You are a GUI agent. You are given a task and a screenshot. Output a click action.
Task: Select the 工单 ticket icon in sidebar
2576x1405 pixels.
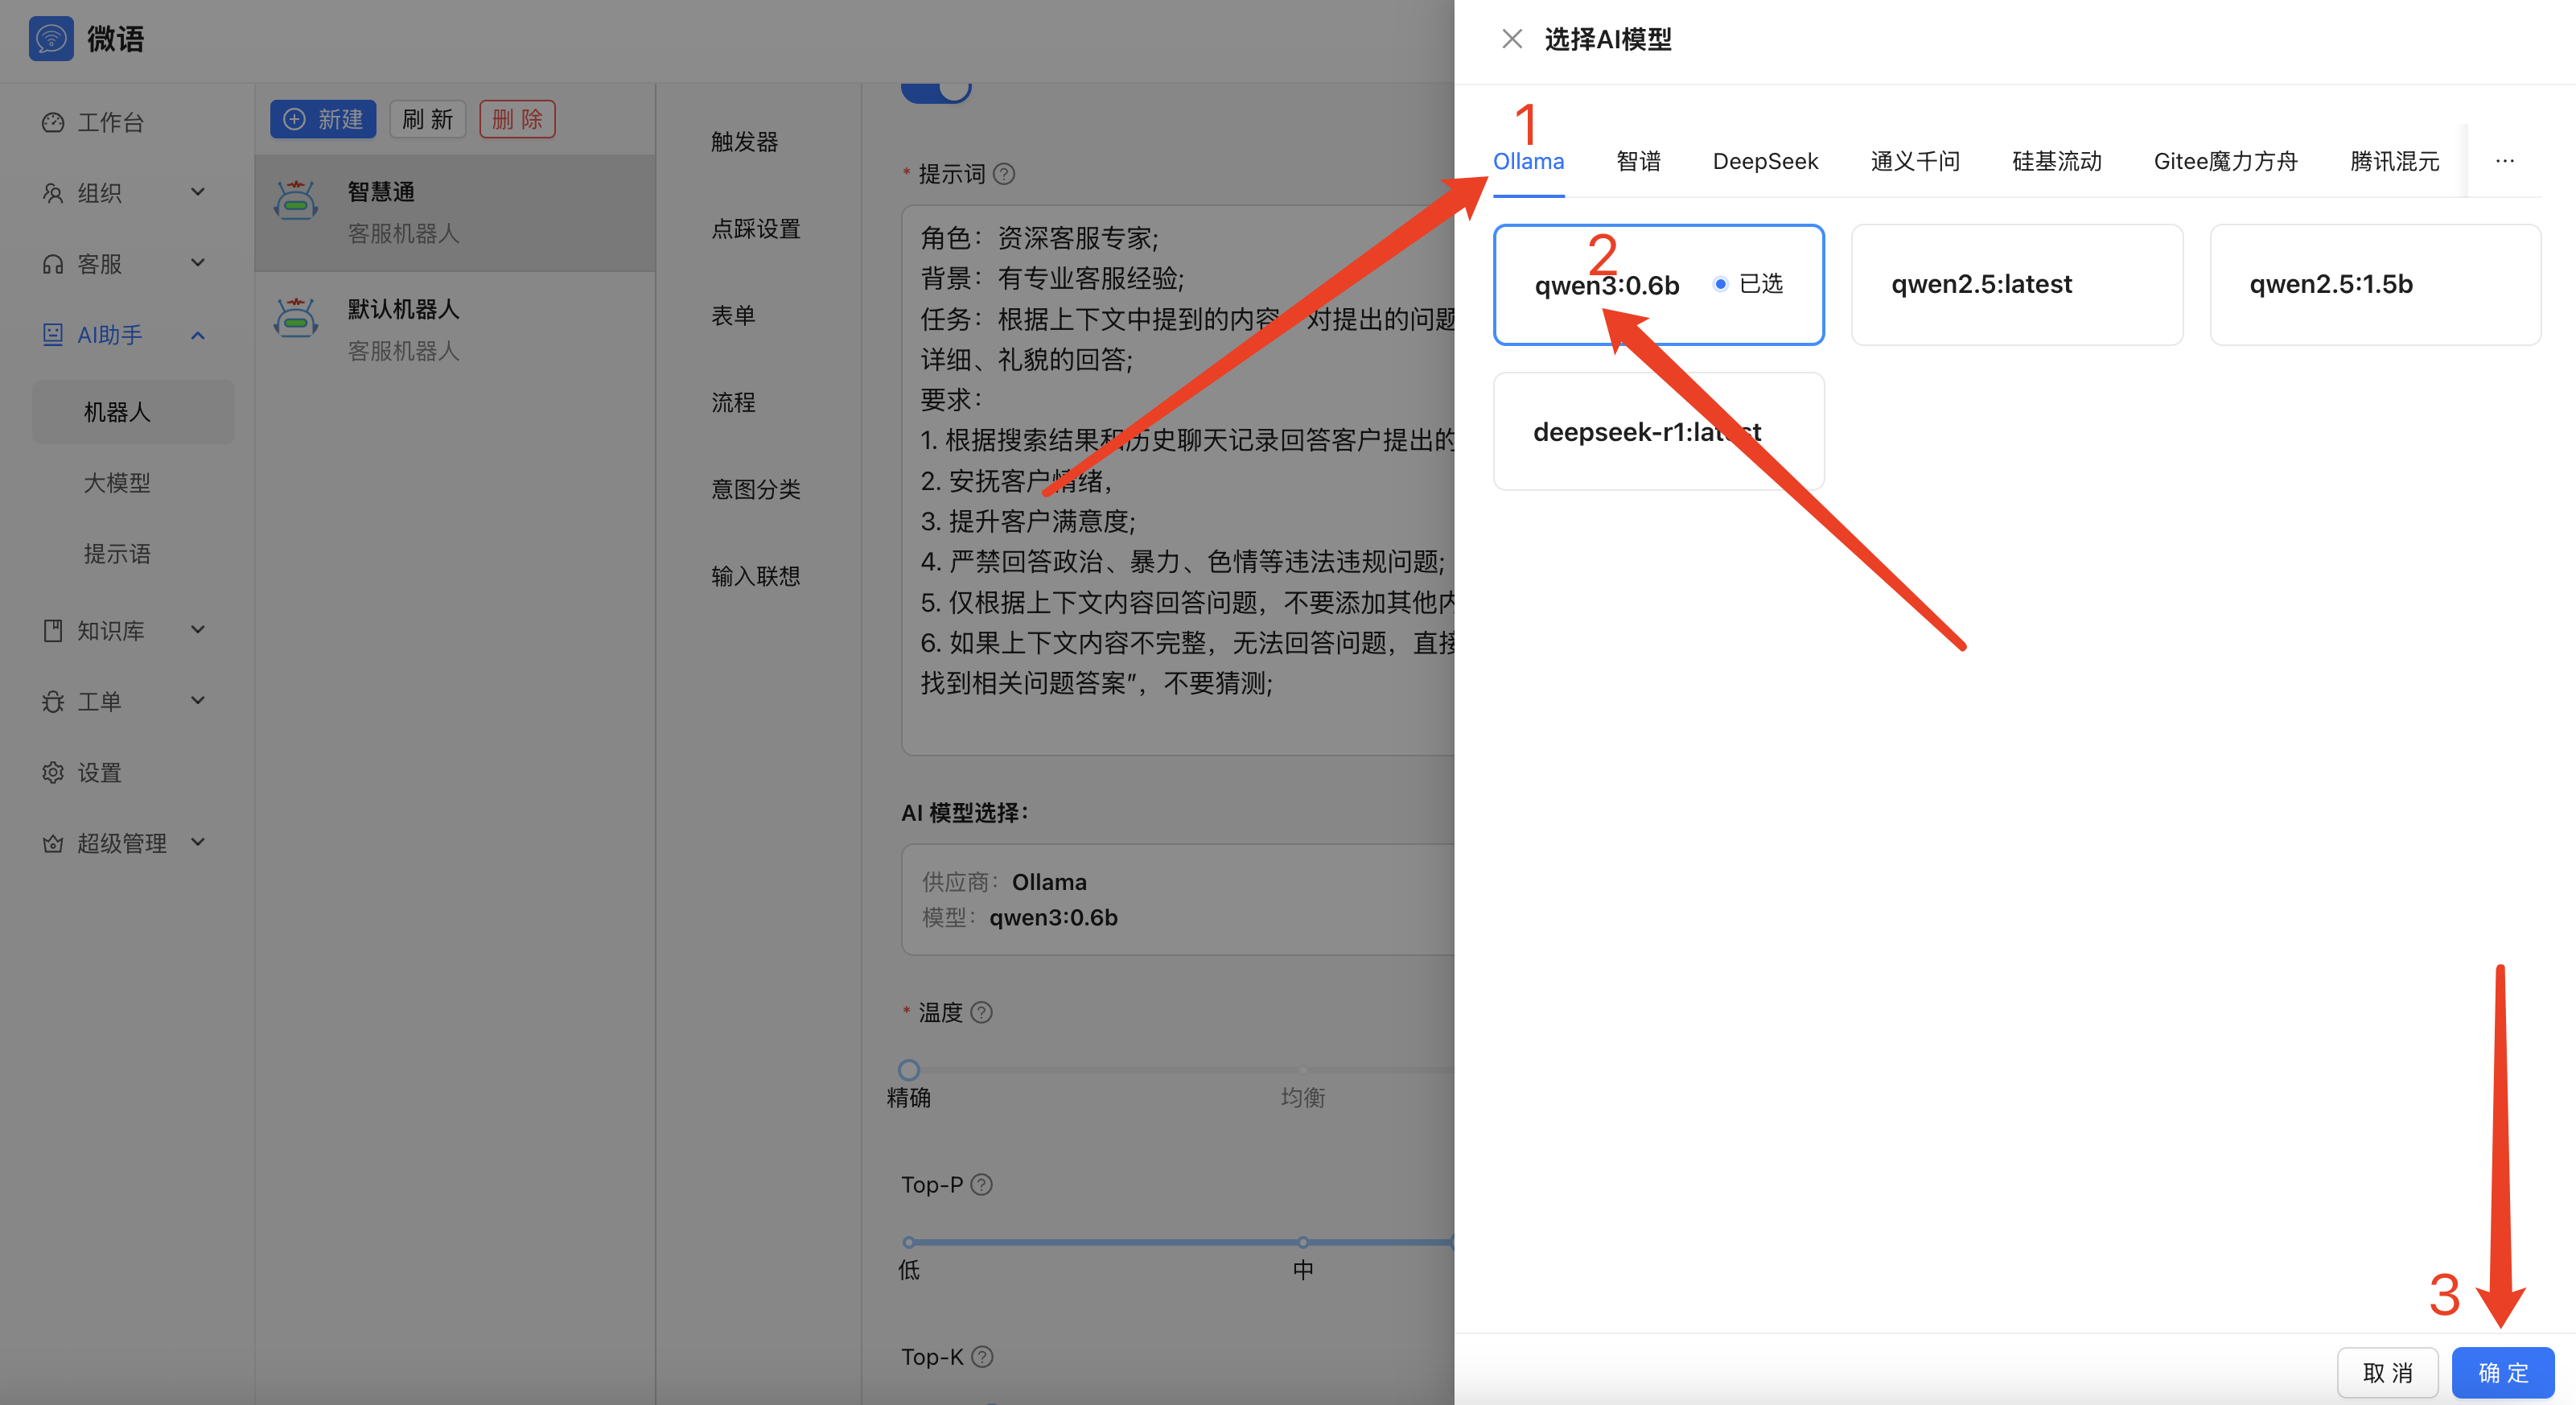[x=52, y=701]
